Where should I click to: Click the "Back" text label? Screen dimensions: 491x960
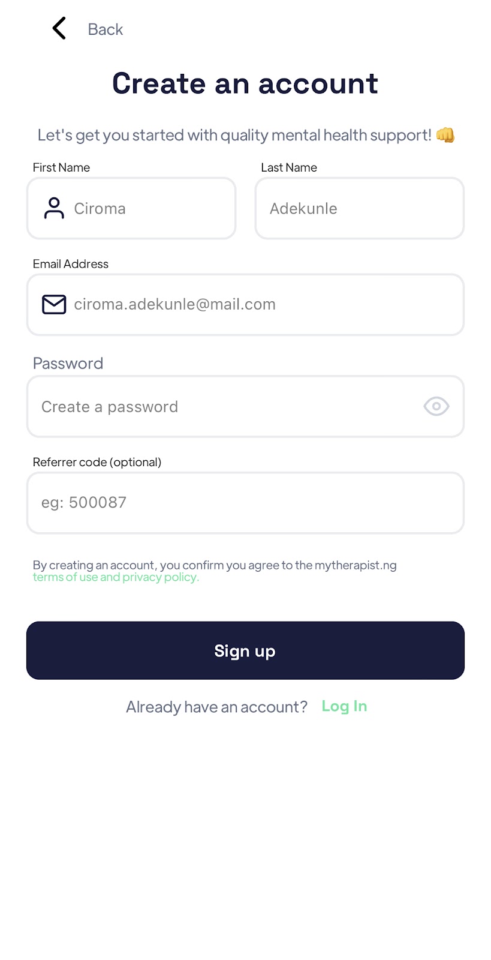105,29
